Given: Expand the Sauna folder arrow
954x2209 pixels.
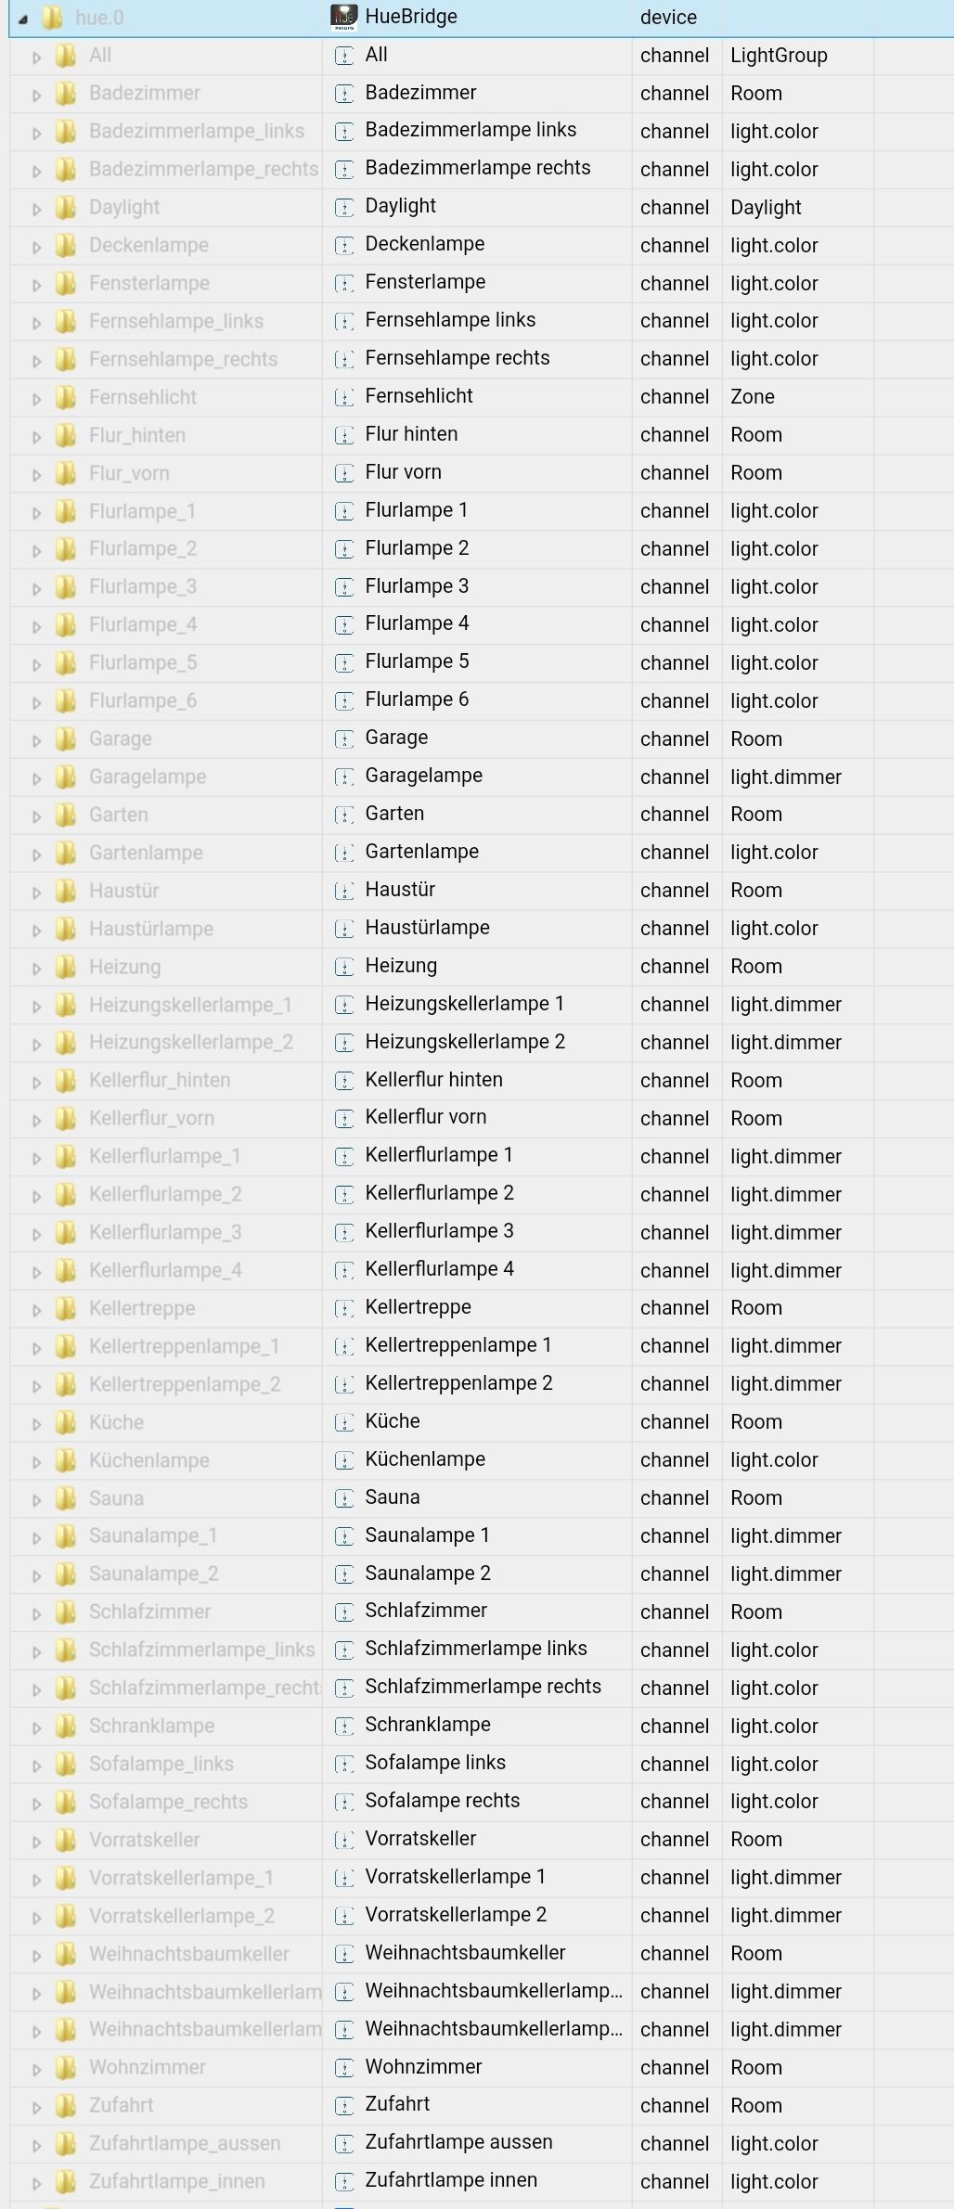Looking at the screenshot, I should [37, 1500].
